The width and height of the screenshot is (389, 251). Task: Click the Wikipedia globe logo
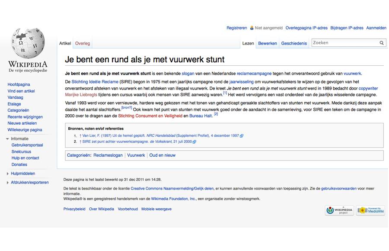pyautogui.click(x=28, y=43)
